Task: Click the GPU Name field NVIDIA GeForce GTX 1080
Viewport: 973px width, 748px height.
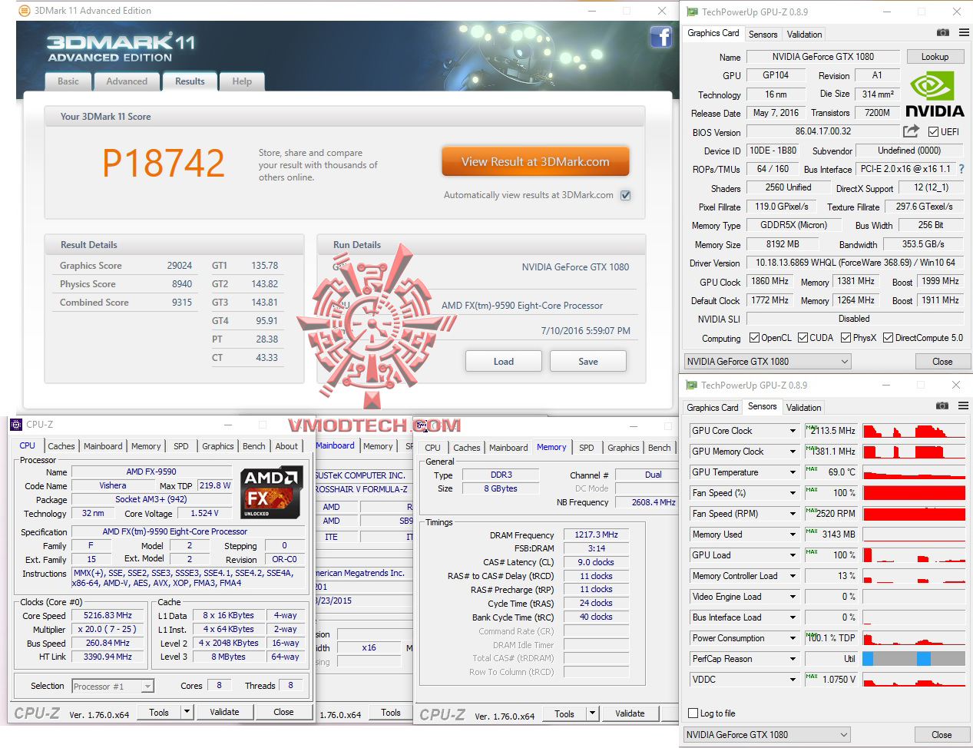Action: click(823, 57)
